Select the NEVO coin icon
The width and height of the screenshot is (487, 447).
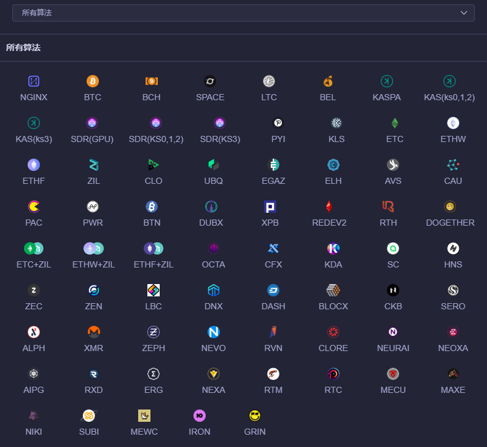213,332
